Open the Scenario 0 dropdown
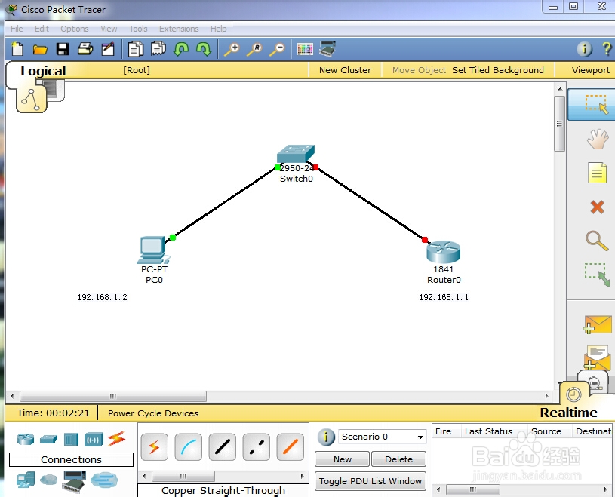This screenshot has height=497, width=615. [x=382, y=437]
